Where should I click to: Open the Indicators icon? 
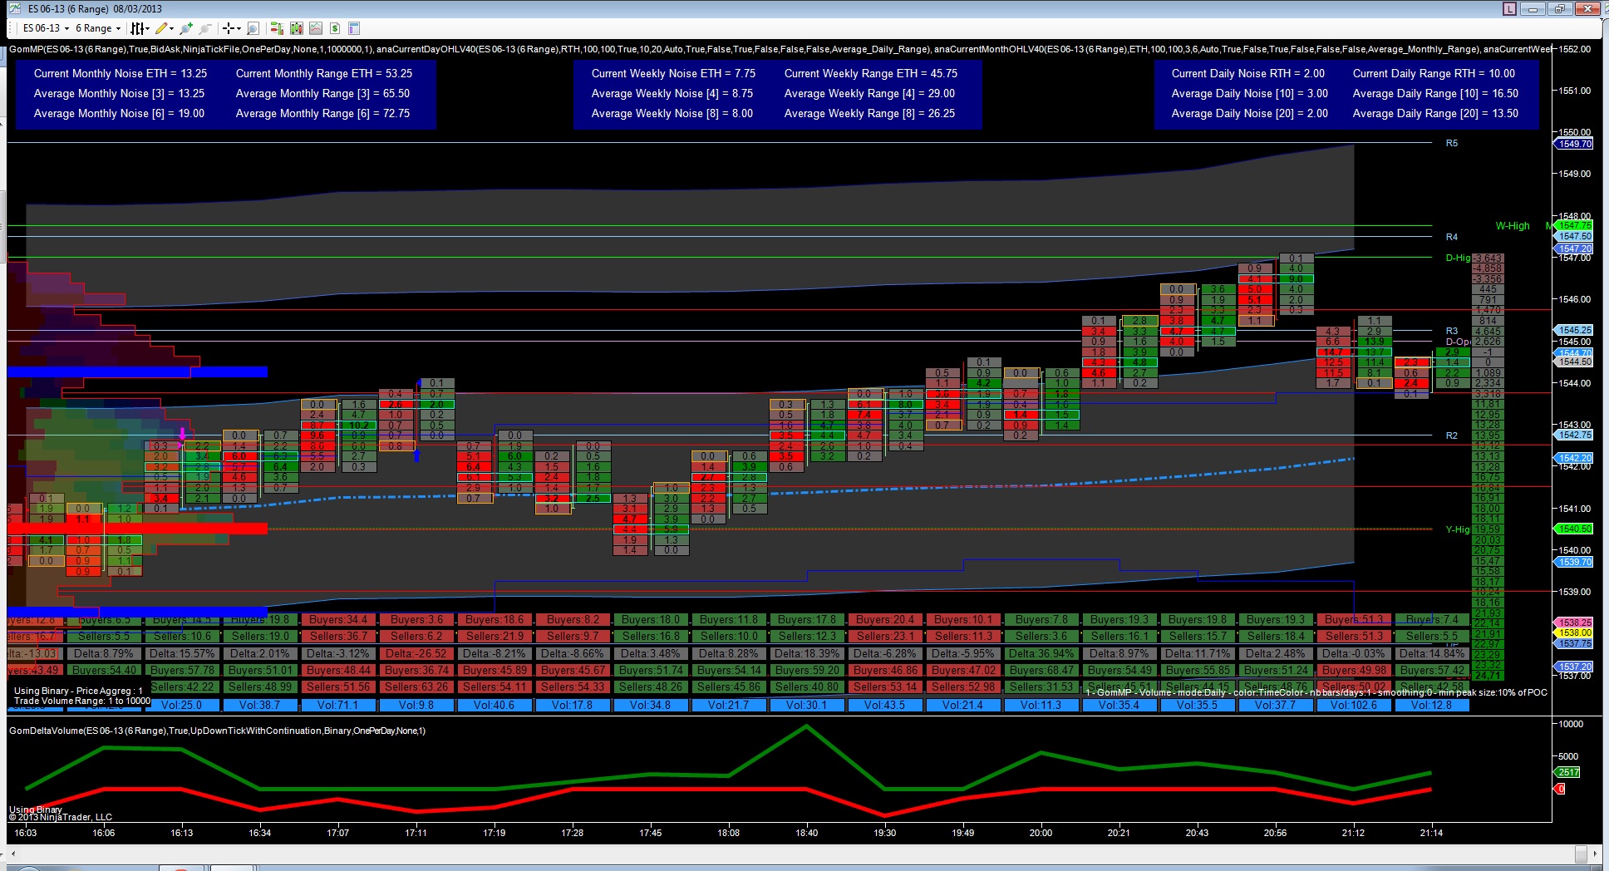tap(316, 28)
